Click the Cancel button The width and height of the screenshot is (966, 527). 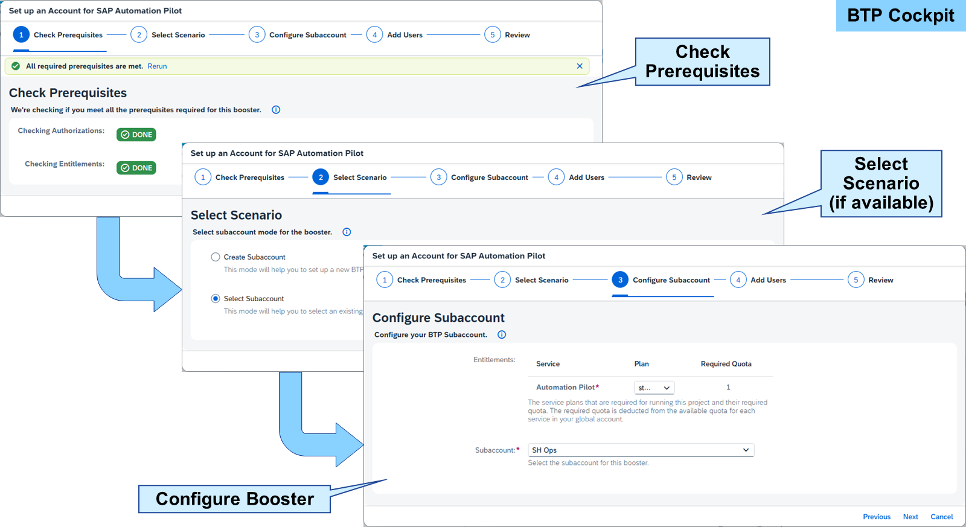[x=942, y=517]
